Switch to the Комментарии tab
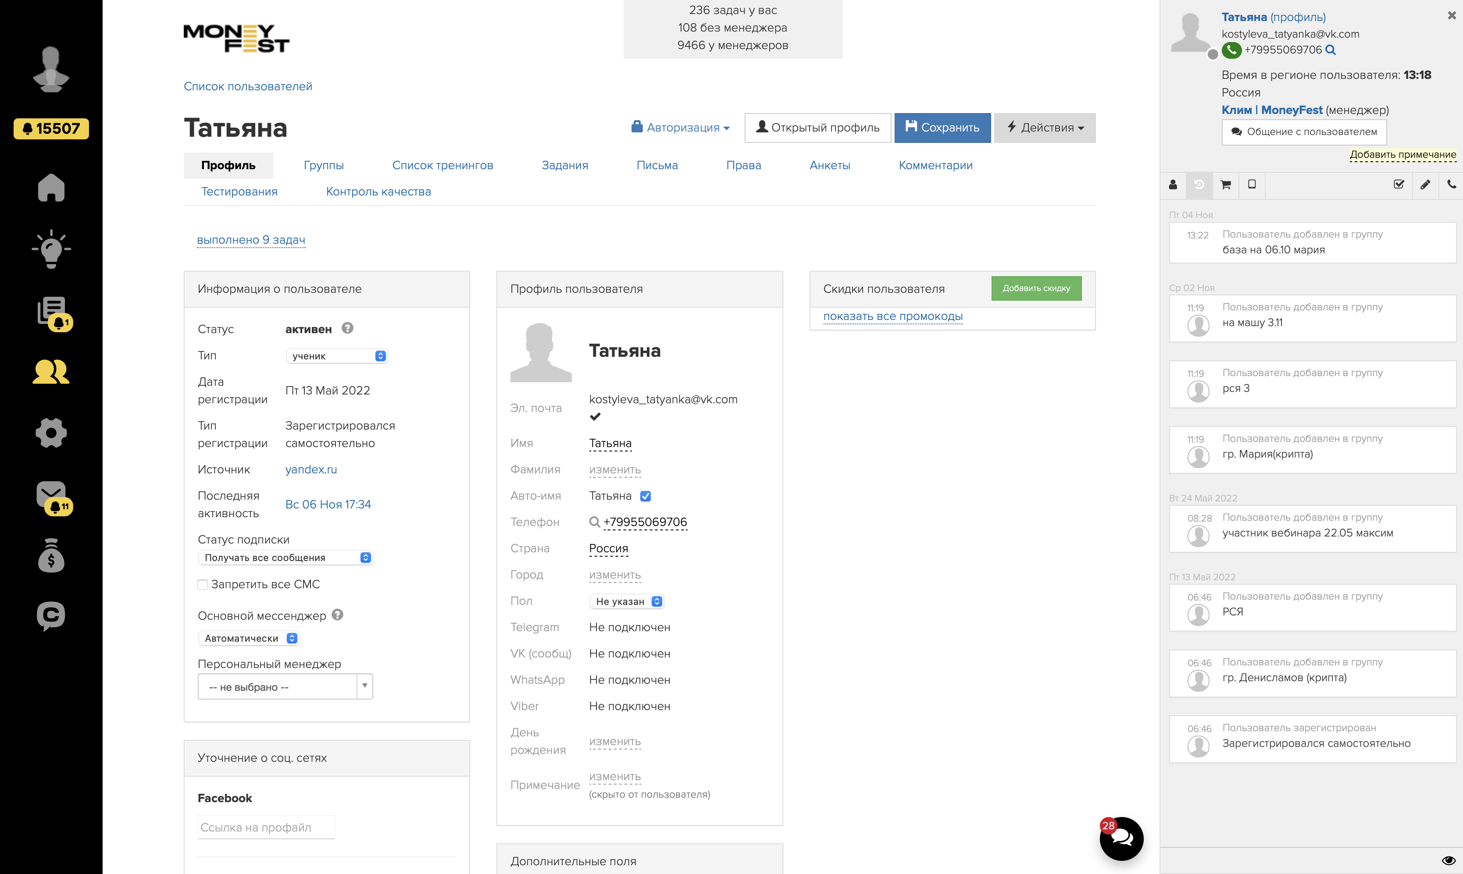Image resolution: width=1463 pixels, height=874 pixels. [935, 166]
